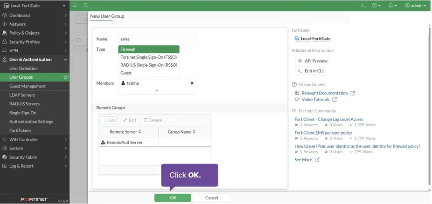Click the Name field containing sales
432x204 pixels.
point(156,39)
